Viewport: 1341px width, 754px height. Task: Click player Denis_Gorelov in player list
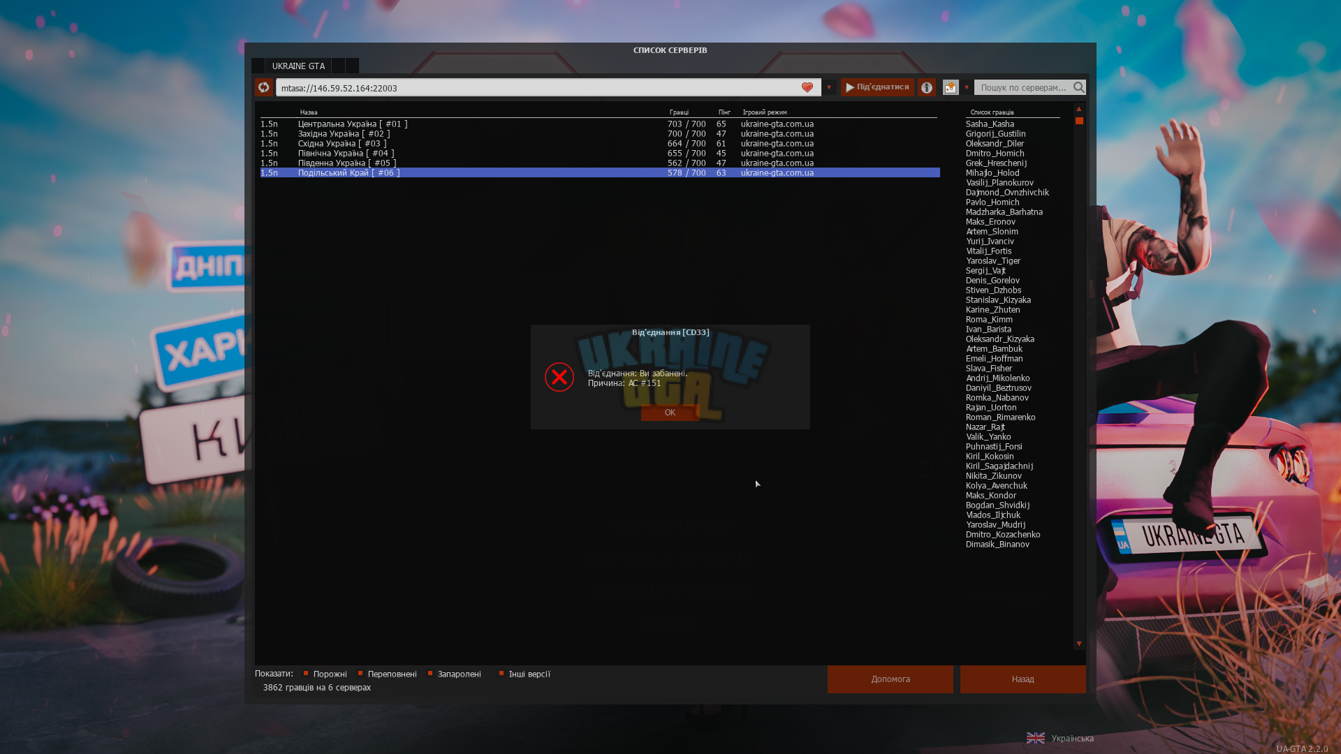click(x=992, y=280)
